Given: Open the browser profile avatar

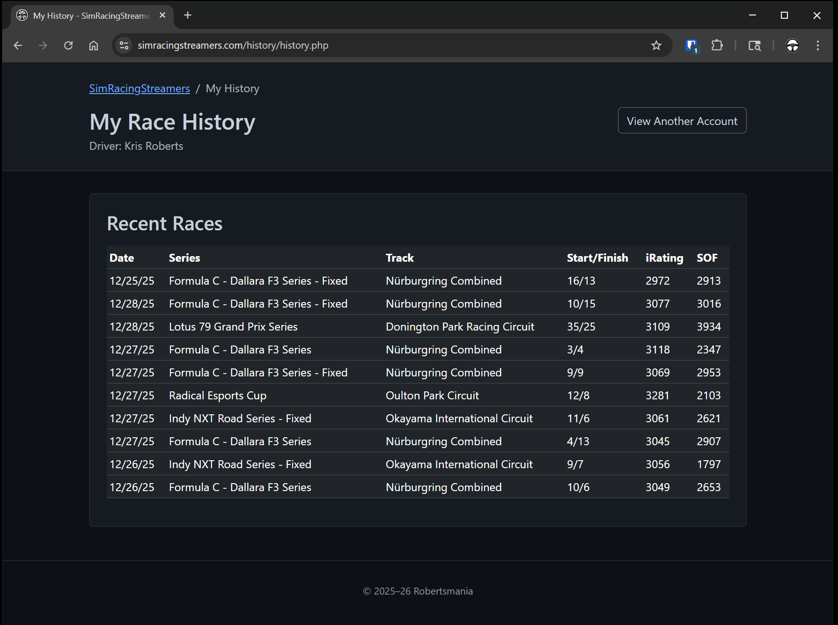Looking at the screenshot, I should (792, 45).
